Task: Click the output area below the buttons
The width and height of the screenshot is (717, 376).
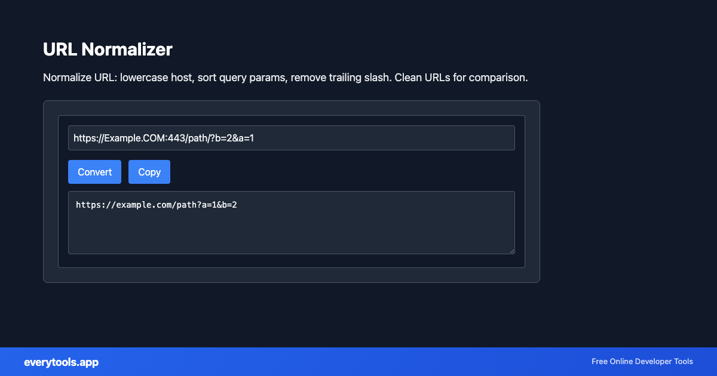Action: pyautogui.click(x=292, y=222)
